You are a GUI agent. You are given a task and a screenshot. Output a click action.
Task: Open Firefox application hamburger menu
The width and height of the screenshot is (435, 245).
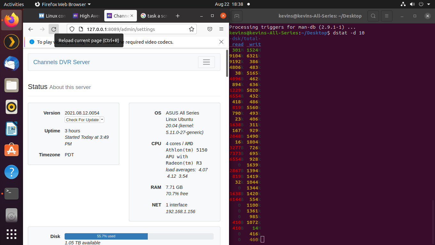221,29
